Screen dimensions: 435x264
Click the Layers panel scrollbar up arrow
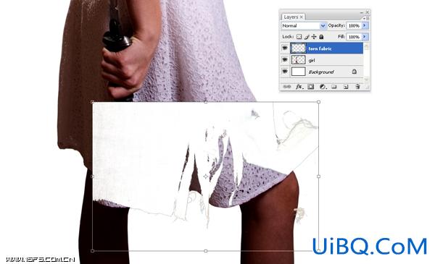(x=366, y=46)
